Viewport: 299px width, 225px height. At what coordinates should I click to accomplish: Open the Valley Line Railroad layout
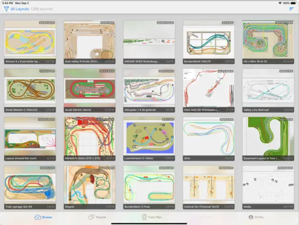coord(268,91)
